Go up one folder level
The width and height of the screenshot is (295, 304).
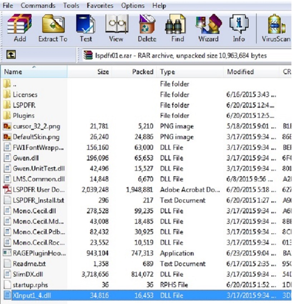pos(11,55)
